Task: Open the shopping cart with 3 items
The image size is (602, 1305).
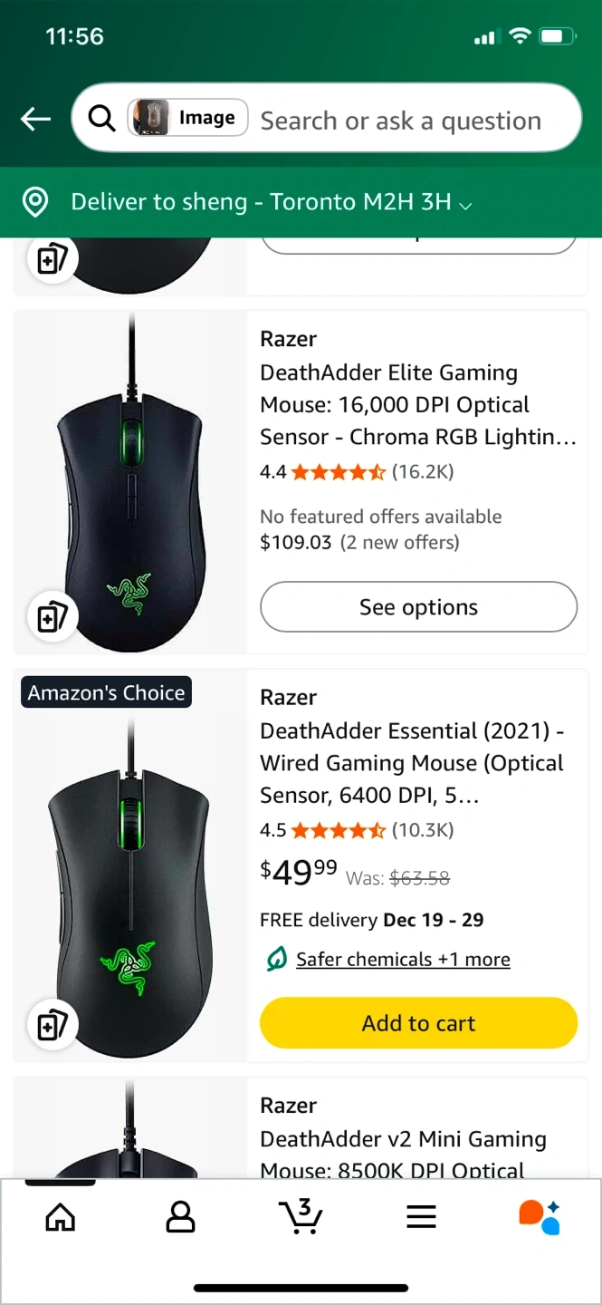Action: 301,1216
